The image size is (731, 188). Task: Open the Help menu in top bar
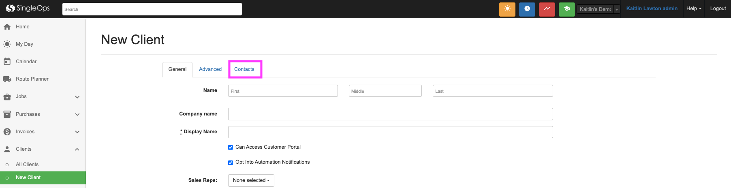[693, 9]
